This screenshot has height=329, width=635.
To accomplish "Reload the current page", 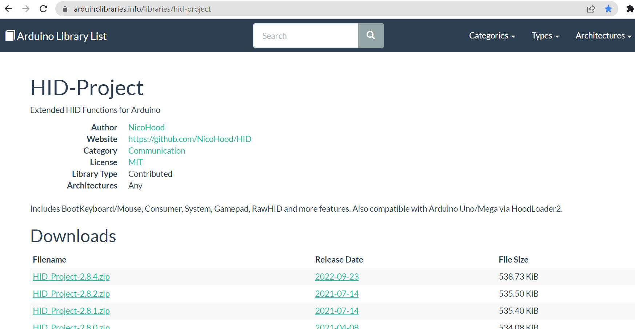I will [43, 9].
